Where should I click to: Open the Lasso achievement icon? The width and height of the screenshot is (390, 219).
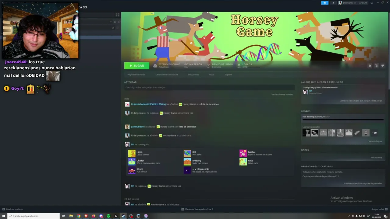(132, 153)
